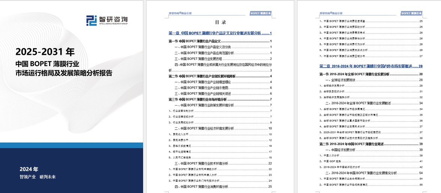
Task: Click entry "4、中国 BOPET 薄膜行业消费群体分析"
Action: [x=371, y=38]
